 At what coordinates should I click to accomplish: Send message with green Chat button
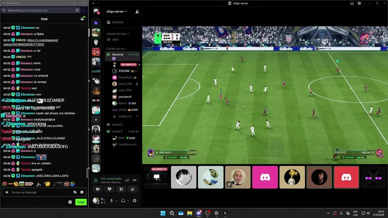click(x=81, y=202)
